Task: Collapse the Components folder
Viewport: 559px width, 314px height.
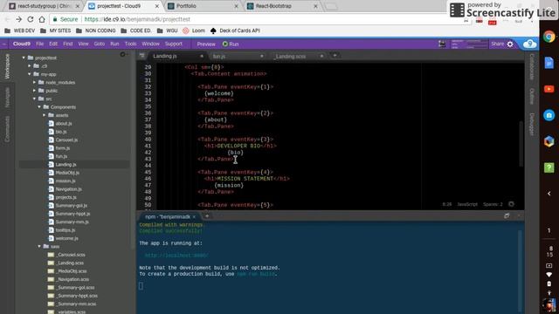Action: 39,106
